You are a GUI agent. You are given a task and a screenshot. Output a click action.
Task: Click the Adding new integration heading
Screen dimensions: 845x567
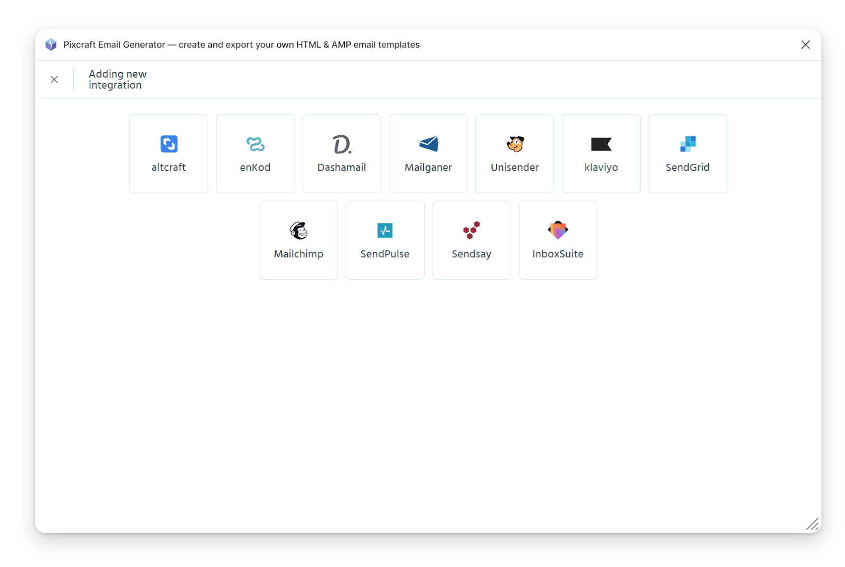pyautogui.click(x=118, y=79)
